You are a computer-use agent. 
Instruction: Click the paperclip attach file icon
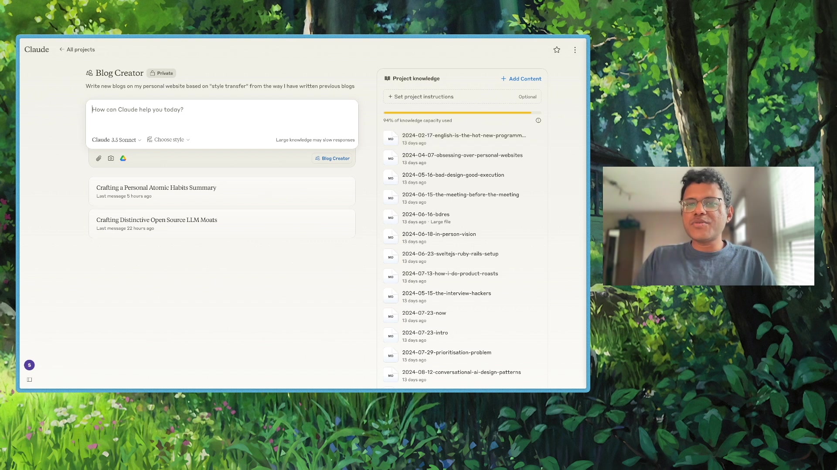pyautogui.click(x=99, y=158)
